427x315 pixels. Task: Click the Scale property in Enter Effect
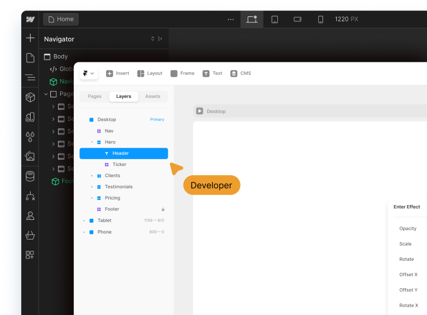click(x=405, y=244)
